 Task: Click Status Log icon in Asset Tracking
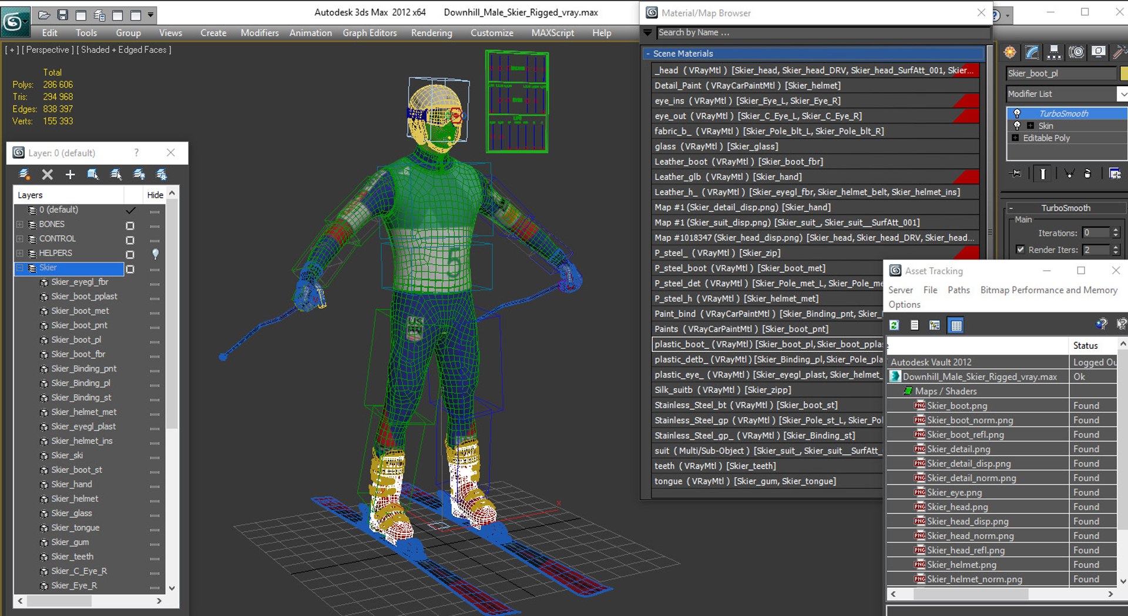pyautogui.click(x=914, y=325)
